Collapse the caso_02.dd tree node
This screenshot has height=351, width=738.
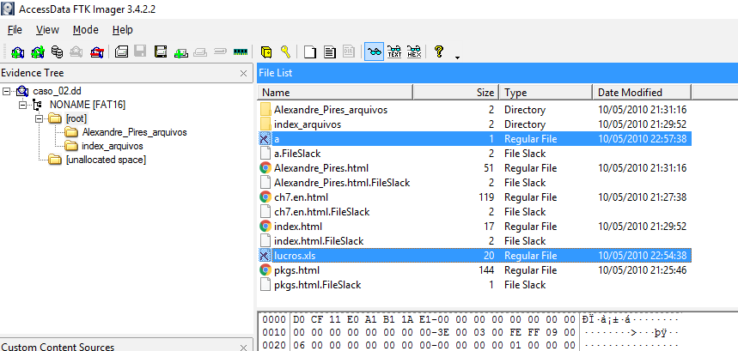tap(6, 91)
